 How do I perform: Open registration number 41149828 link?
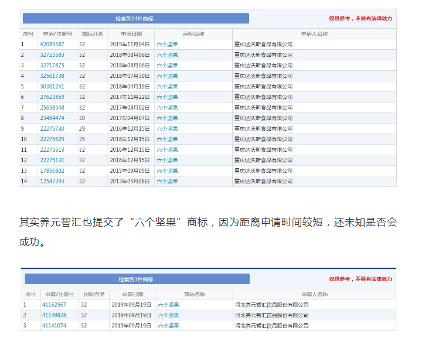54,315
